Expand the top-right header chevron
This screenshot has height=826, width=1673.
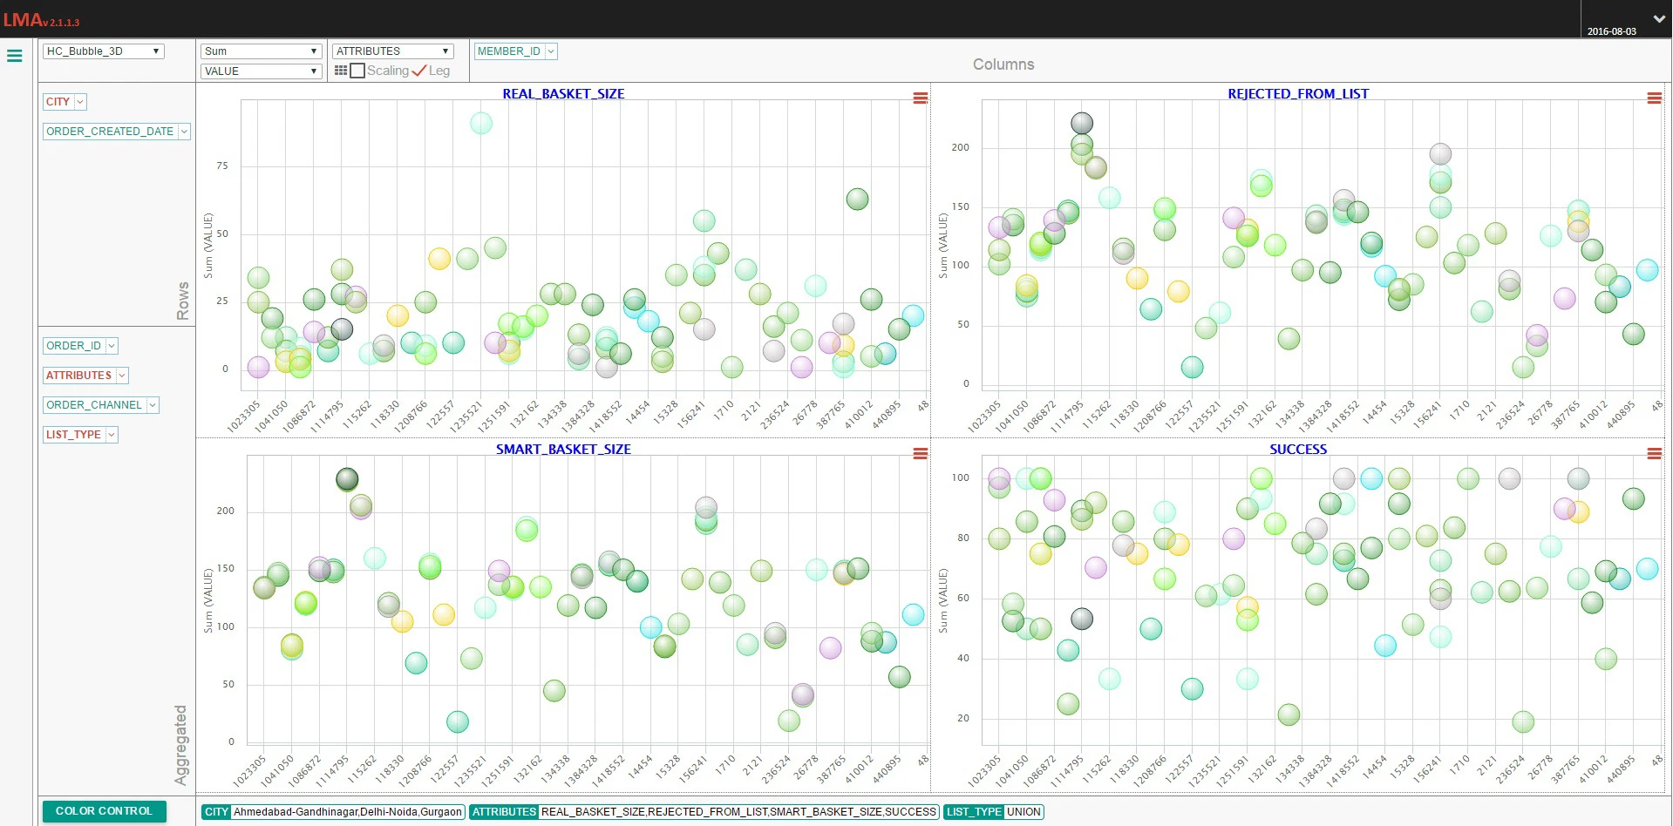[x=1659, y=18]
